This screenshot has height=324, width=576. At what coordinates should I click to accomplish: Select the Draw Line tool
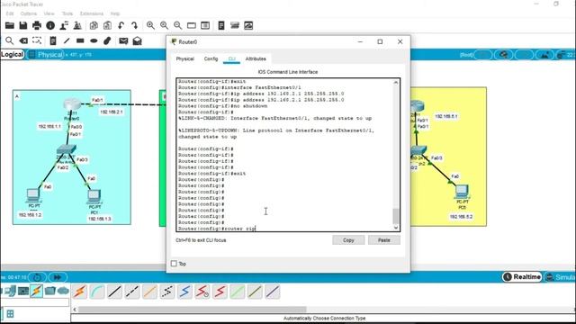tap(67, 40)
